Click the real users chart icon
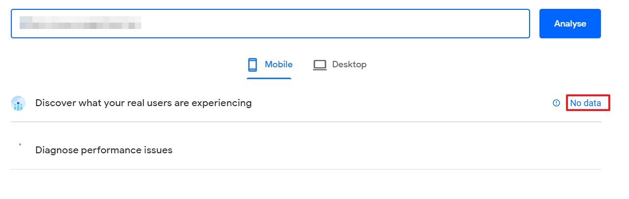Image resolution: width=629 pixels, height=199 pixels. click(18, 103)
